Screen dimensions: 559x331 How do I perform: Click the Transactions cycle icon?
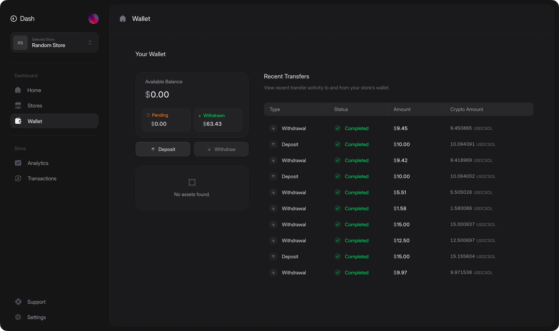[18, 178]
